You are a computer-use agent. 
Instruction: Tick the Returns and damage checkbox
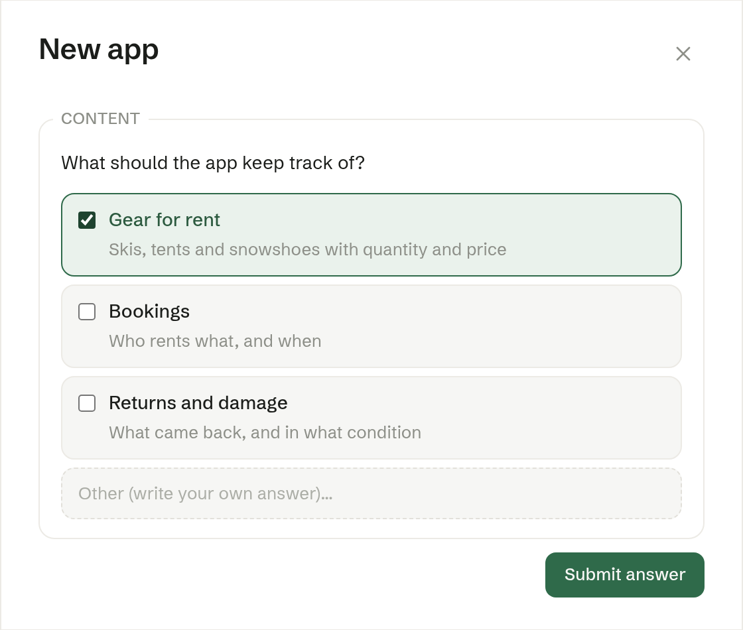(87, 403)
